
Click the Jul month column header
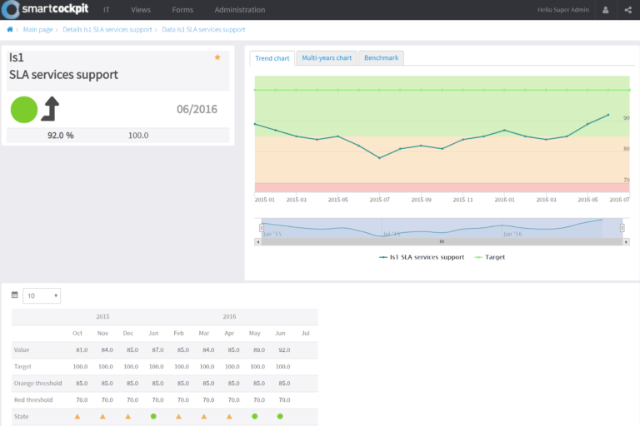pos(305,333)
